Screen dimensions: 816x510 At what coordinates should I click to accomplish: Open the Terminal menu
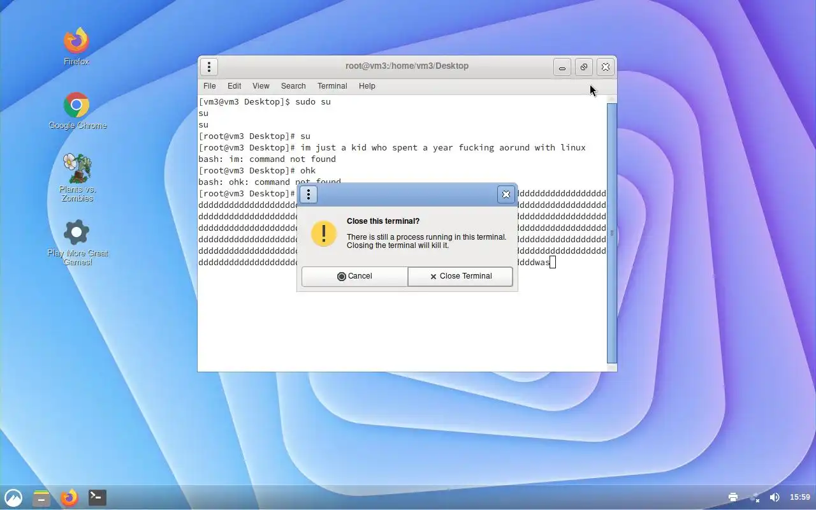332,86
